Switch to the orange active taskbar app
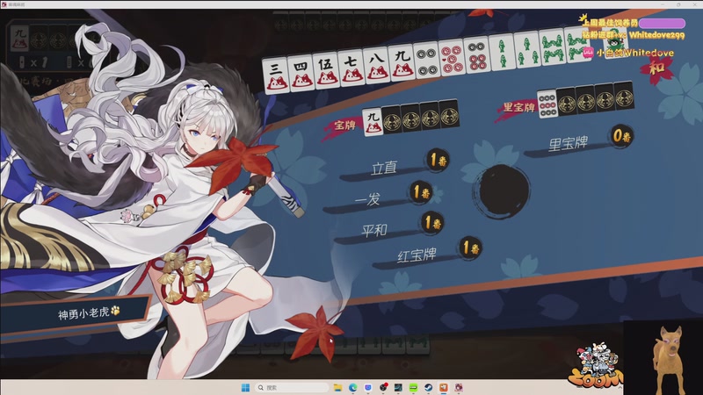The image size is (703, 395). click(444, 387)
